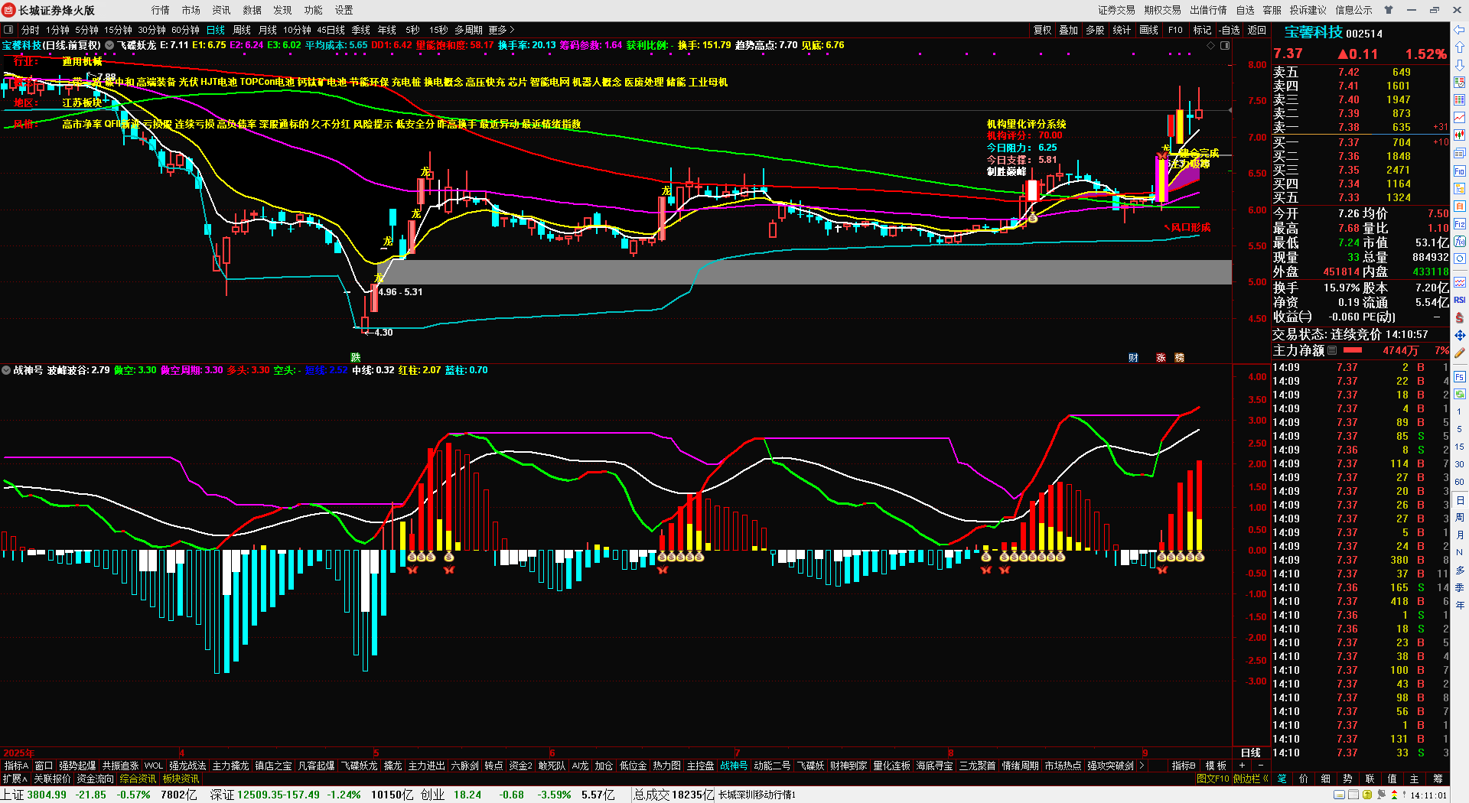Image resolution: width=1469 pixels, height=803 pixels.
Task: Click the 上证 index value in status bar
Action: pos(46,795)
